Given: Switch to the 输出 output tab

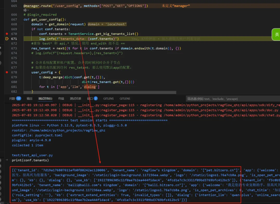Looking at the screenshot, I should [x=30, y=99].
